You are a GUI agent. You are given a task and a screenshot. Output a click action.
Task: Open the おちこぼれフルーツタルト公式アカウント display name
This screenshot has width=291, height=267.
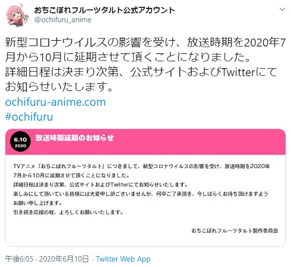104,10
